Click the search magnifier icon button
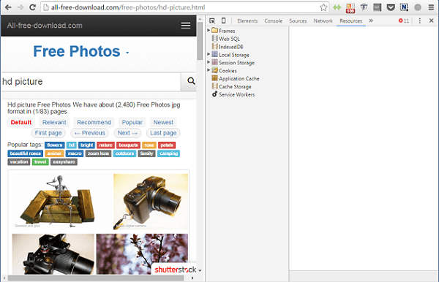Image resolution: width=439 pixels, height=282 pixels. click(191, 81)
